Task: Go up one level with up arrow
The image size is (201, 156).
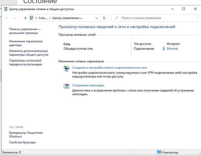Action: [25, 18]
